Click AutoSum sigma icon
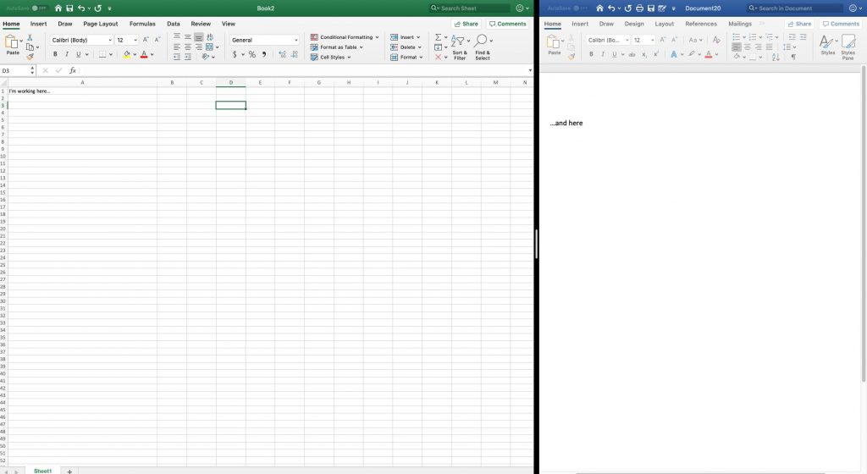 click(439, 37)
